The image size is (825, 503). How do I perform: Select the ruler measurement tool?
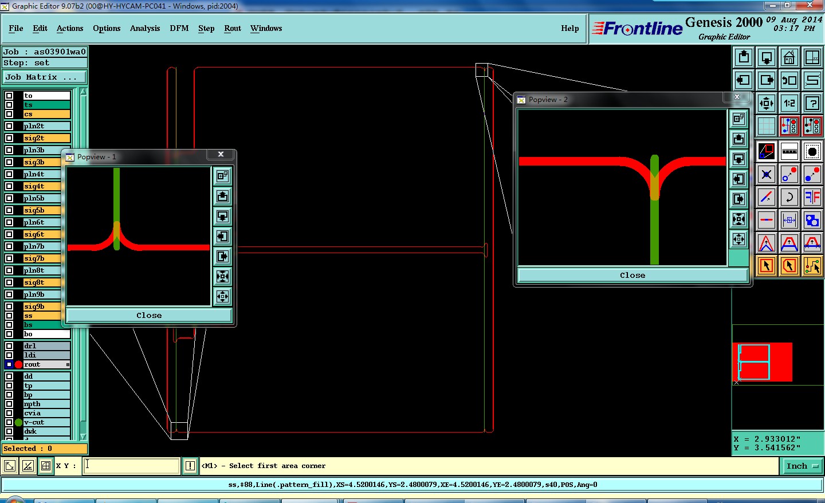(x=789, y=151)
